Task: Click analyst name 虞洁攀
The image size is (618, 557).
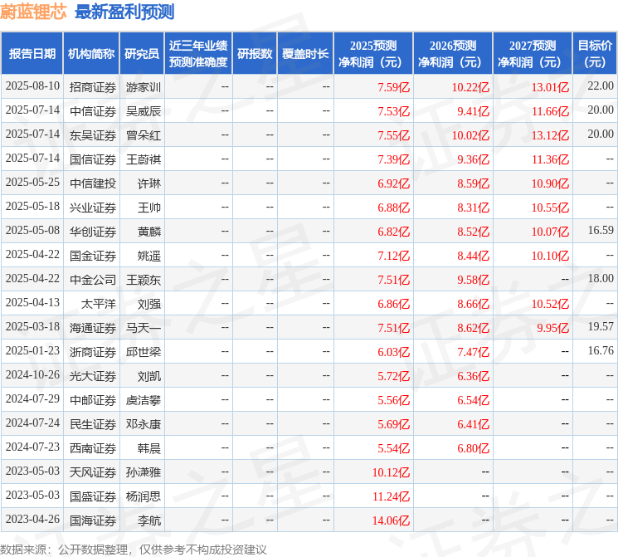Action: [143, 399]
